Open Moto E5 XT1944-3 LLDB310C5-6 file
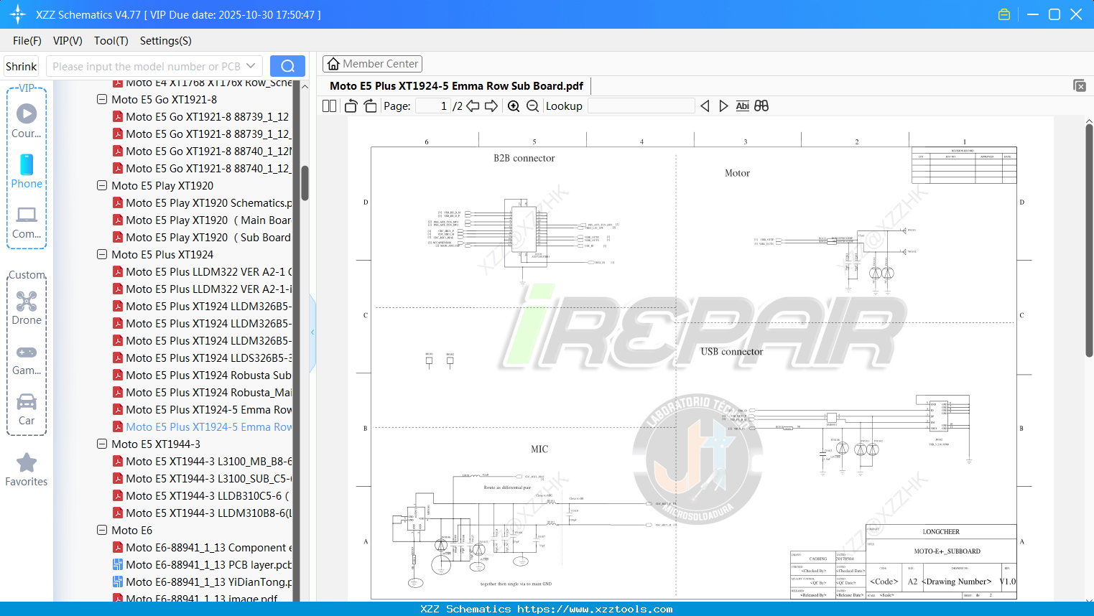The height and width of the screenshot is (616, 1094). (202, 495)
